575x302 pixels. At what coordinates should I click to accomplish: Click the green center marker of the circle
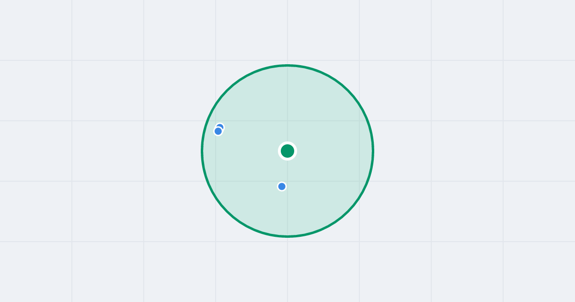click(287, 151)
